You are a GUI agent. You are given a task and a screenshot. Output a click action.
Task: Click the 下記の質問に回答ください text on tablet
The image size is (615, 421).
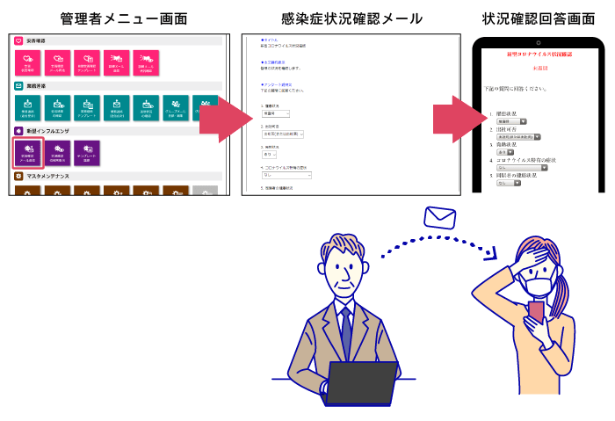tap(515, 89)
